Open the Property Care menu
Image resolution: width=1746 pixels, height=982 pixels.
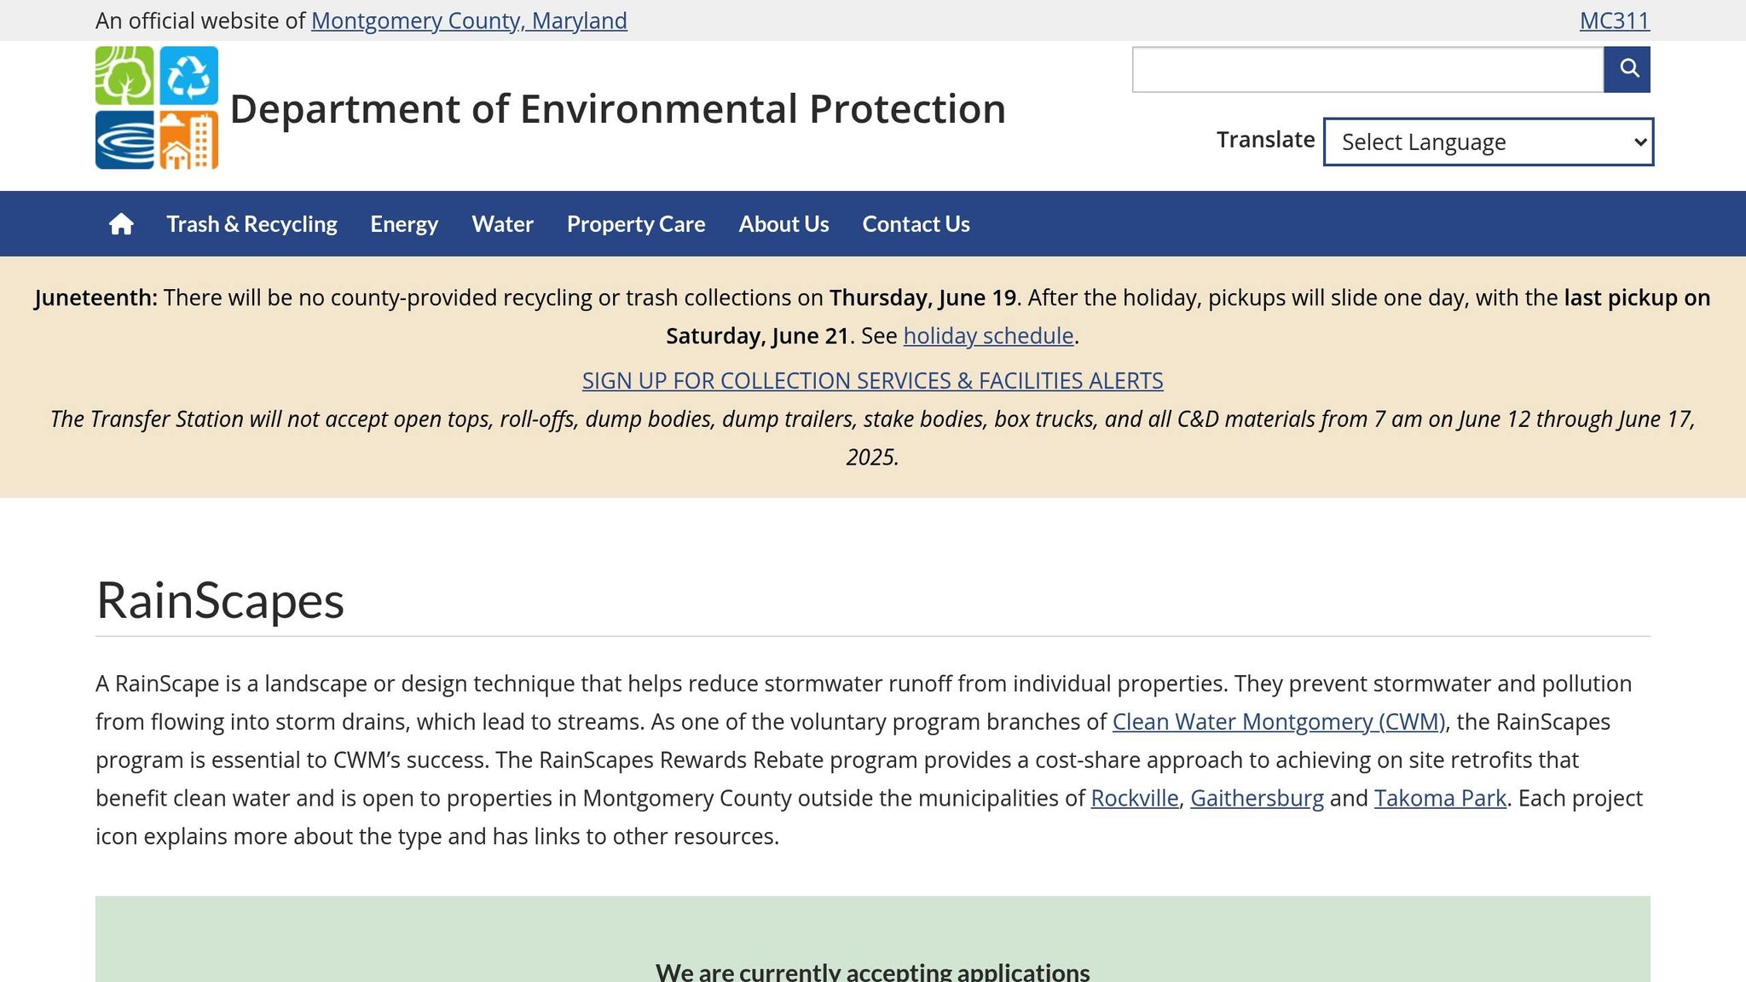[x=636, y=223]
